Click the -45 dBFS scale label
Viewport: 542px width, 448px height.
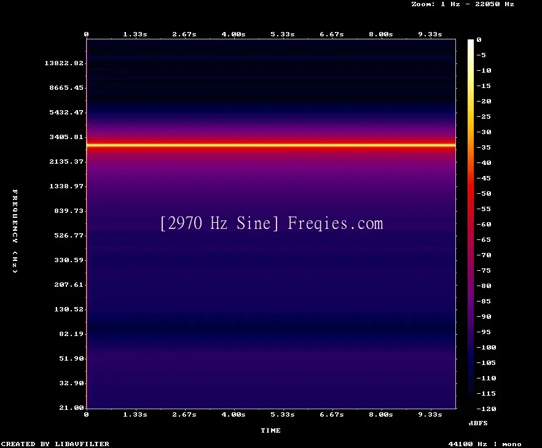pos(484,178)
